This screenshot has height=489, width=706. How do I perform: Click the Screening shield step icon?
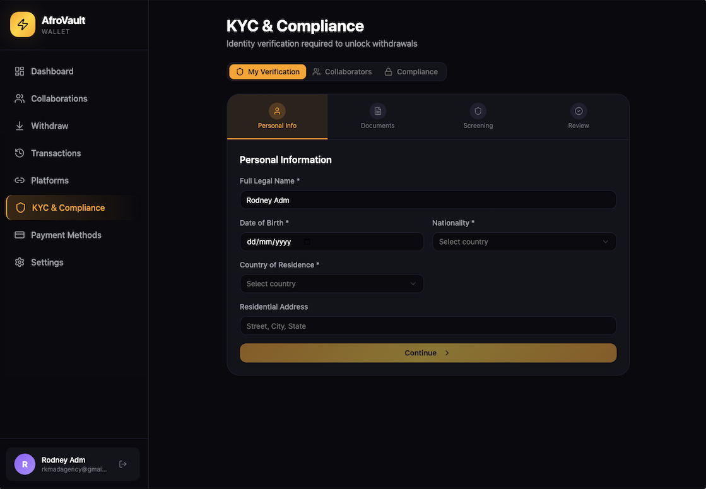[x=478, y=111]
